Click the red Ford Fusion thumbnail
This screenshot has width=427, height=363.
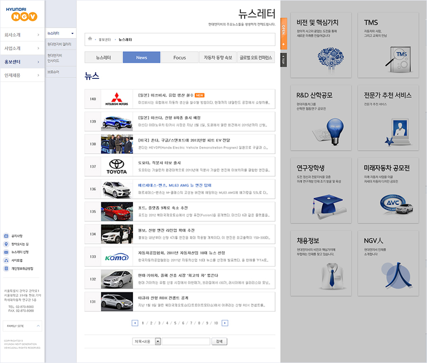click(x=117, y=211)
